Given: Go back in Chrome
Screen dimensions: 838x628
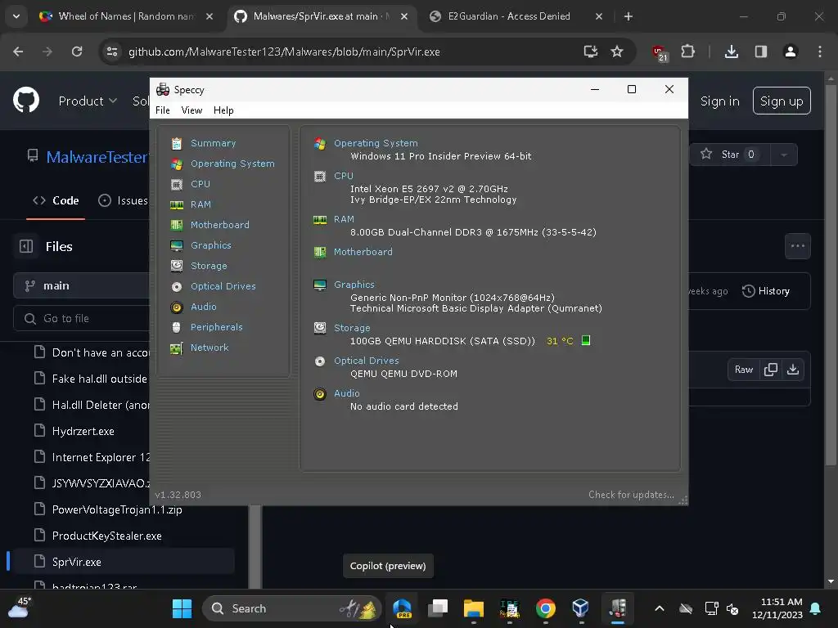Looking at the screenshot, I should (x=18, y=52).
